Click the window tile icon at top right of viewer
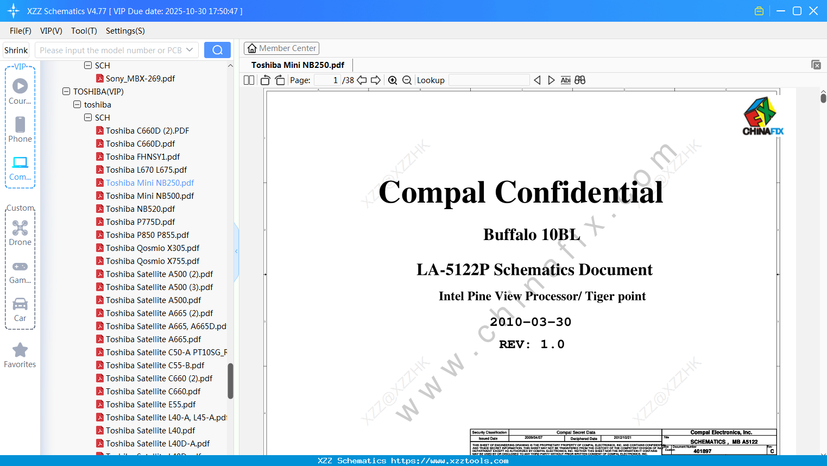This screenshot has width=827, height=466. point(816,65)
